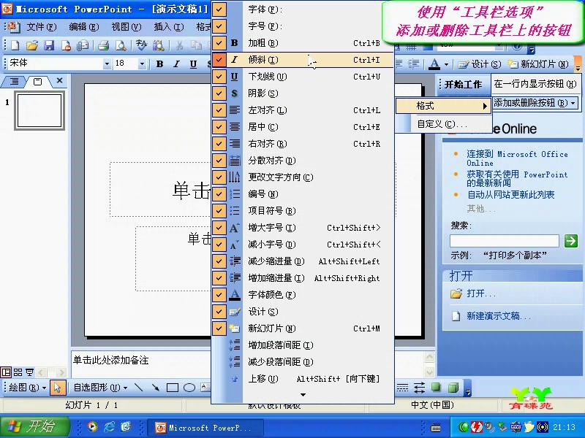Select the Line tool in drawing toolbar
This screenshot has width=585, height=438.
pos(139,388)
